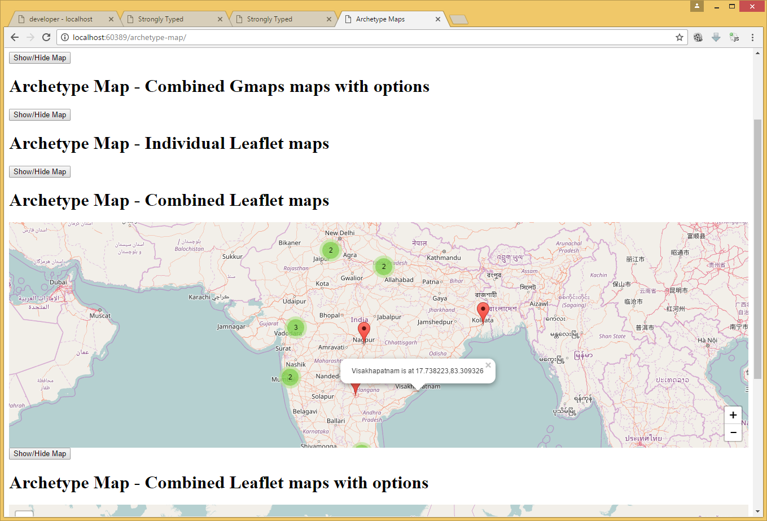Go back to the previous page
The width and height of the screenshot is (767, 521).
15,37
